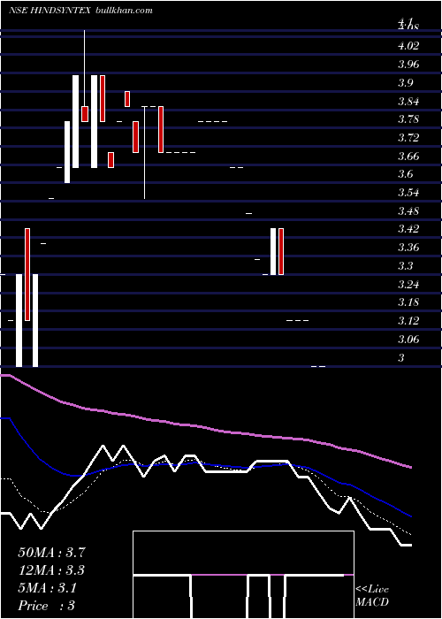Click the 3.12 price axis label
442x619 pixels.
(408, 321)
